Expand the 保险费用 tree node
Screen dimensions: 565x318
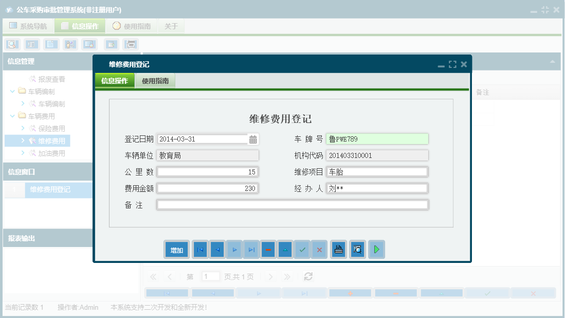pos(24,128)
